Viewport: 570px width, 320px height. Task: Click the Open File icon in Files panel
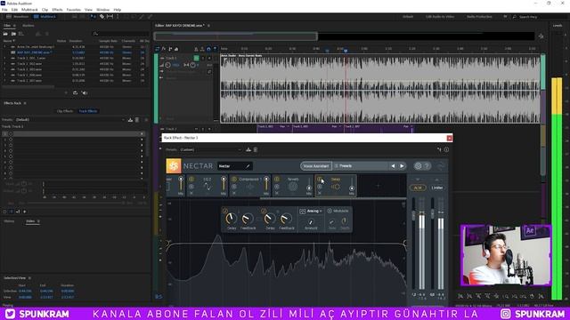[5, 34]
